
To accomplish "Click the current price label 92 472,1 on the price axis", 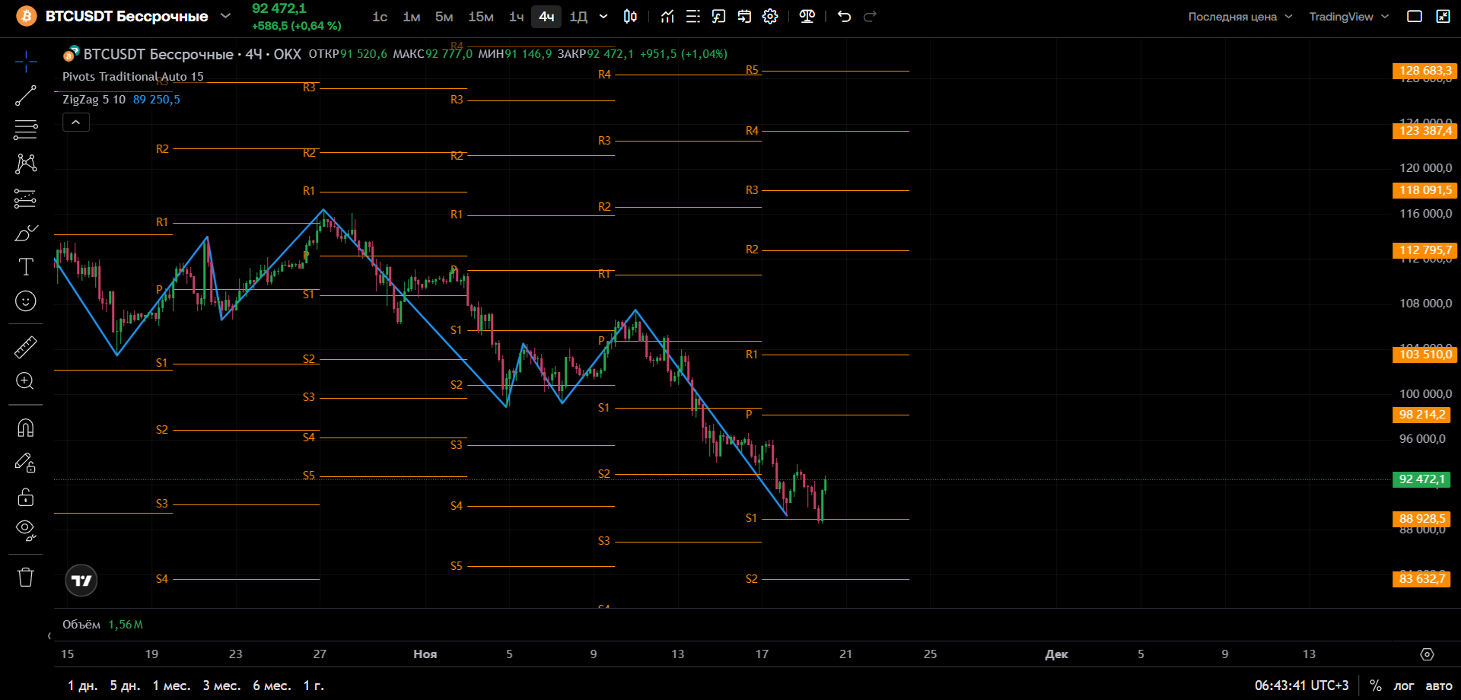I will [x=1421, y=479].
